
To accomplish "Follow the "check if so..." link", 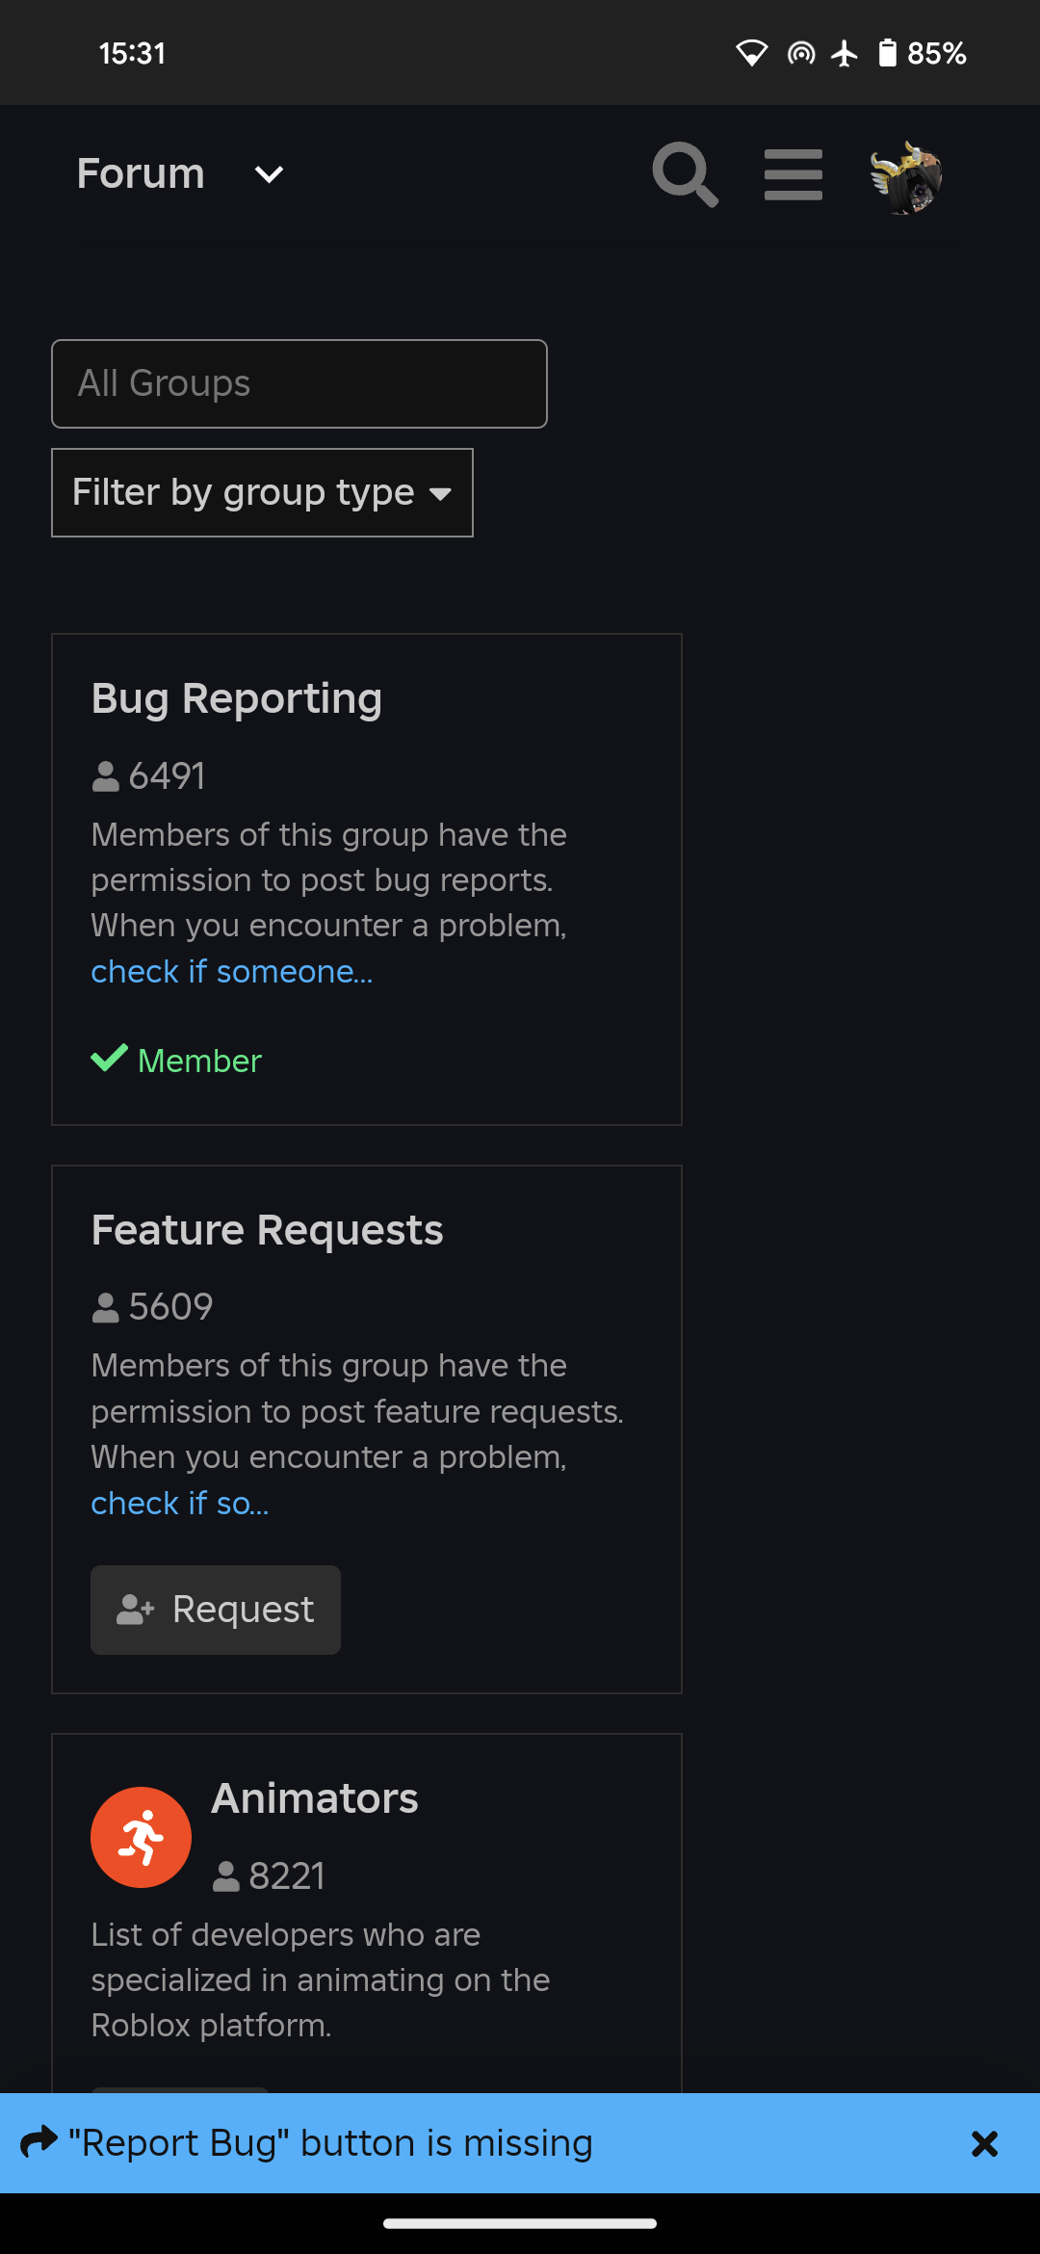I will [x=180, y=1503].
